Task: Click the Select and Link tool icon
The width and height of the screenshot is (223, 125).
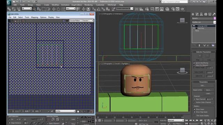Action: [x=9, y=9]
